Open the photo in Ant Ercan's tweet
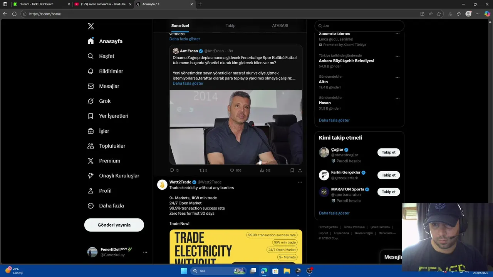The width and height of the screenshot is (493, 277). (236, 127)
